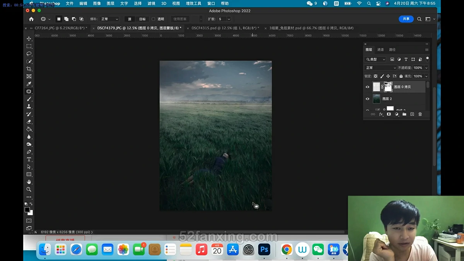Open the 滤镜 menu
464x261 pixels.
pos(151,3)
